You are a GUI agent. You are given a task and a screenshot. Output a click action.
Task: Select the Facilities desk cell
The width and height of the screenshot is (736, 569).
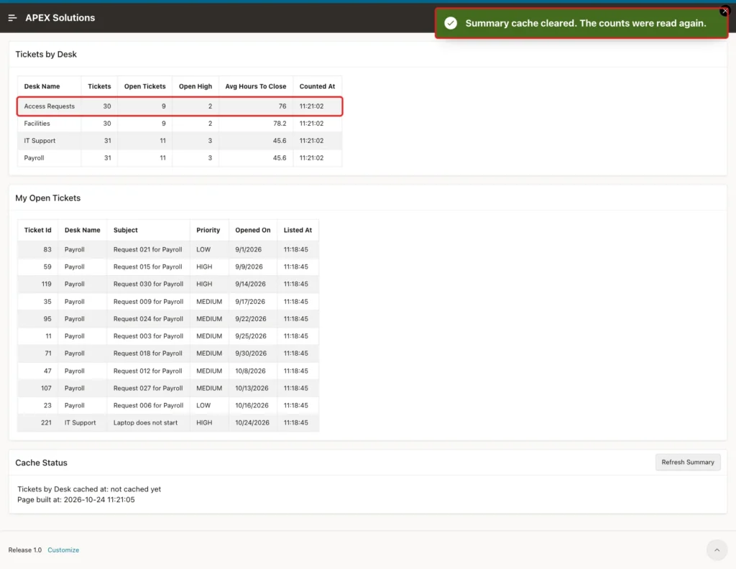tap(37, 124)
